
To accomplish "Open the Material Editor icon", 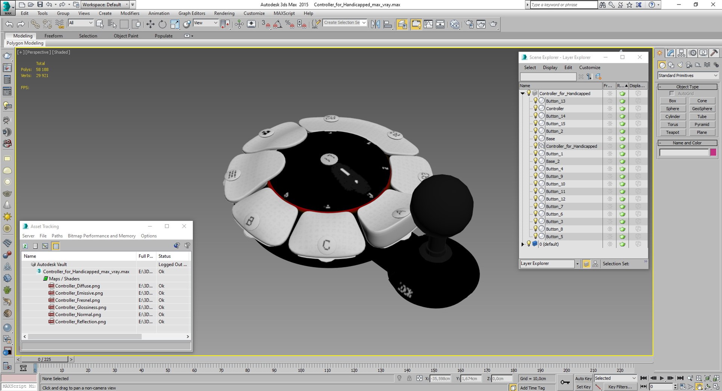I will tap(455, 24).
